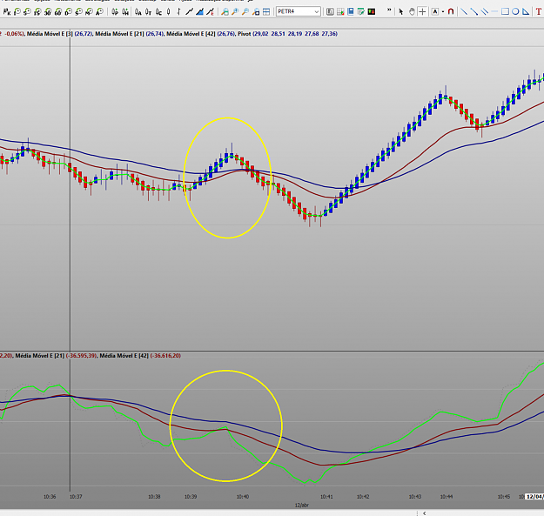Select the Renko K chart-type icon
This screenshot has height=516, width=544.
coord(7,12)
